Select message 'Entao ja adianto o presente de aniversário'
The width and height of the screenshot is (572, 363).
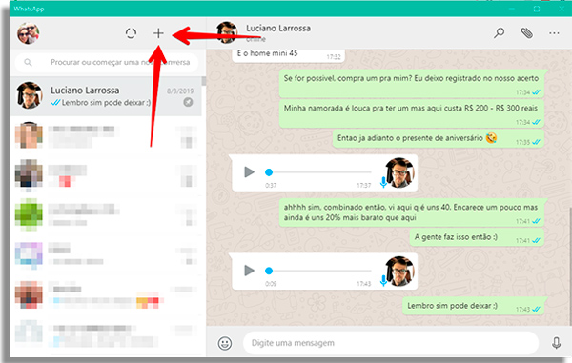point(439,138)
